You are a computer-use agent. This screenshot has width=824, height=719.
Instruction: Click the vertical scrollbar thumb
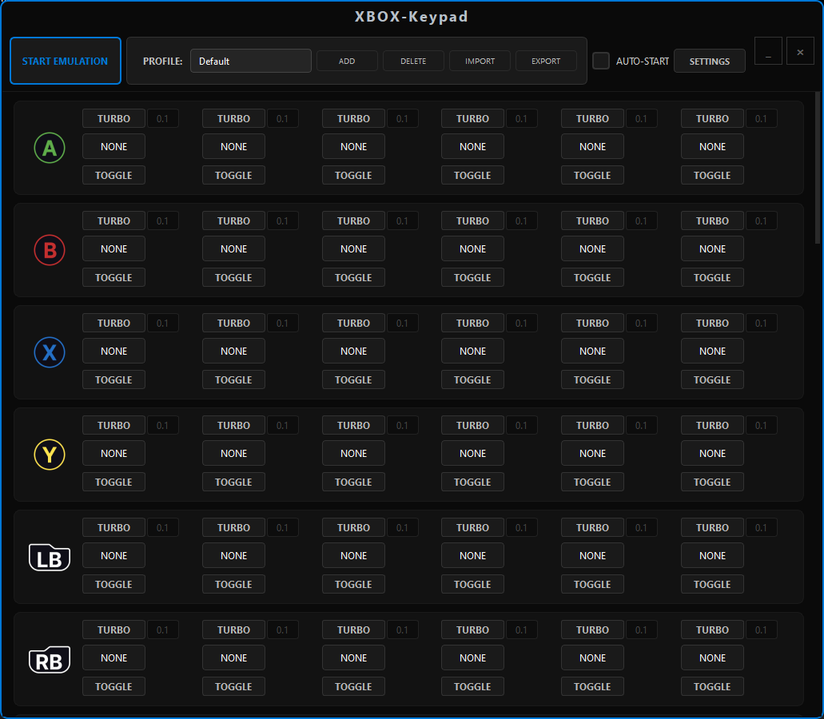[x=817, y=168]
